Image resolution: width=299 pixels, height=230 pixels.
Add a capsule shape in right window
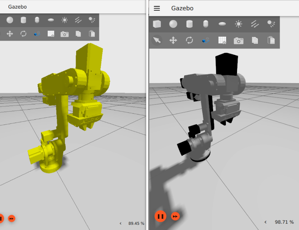point(206,24)
